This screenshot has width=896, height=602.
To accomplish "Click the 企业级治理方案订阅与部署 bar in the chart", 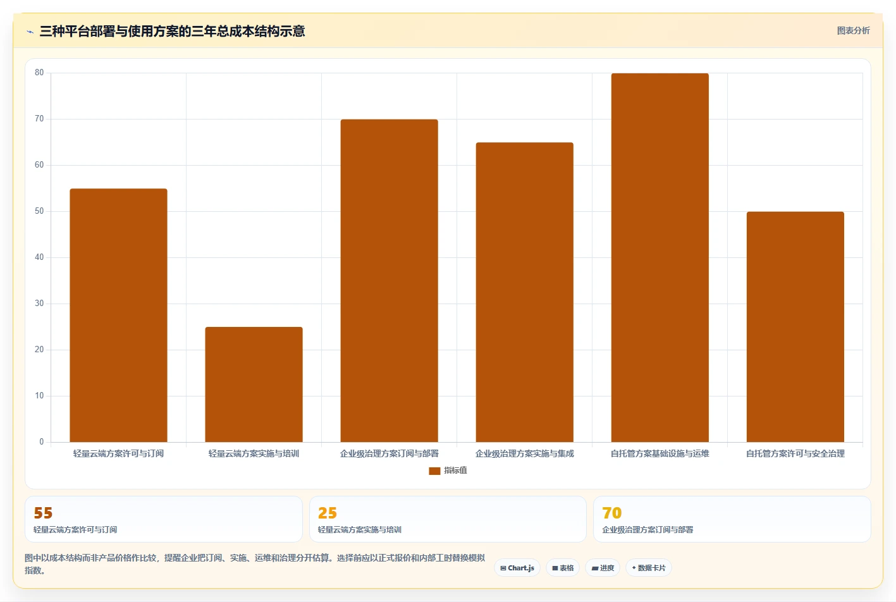I will [x=390, y=281].
